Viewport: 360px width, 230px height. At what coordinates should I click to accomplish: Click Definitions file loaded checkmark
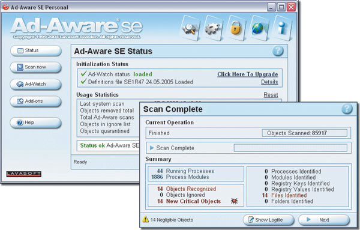(83, 81)
